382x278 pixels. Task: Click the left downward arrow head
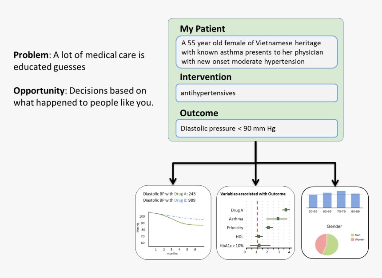173,181
